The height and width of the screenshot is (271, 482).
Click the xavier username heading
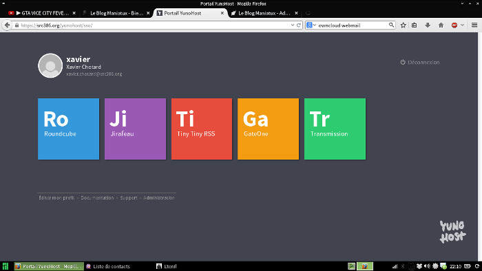(78, 59)
